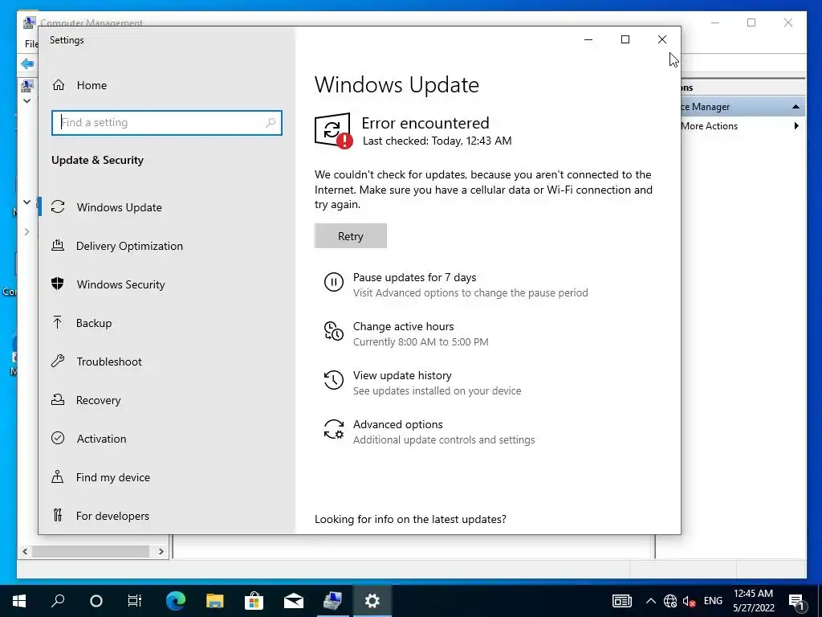Image resolution: width=822 pixels, height=617 pixels.
Task: Collapse the root node in the Computer Management tree
Action: point(26,100)
